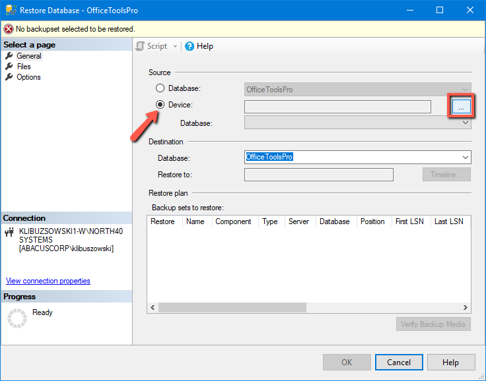Click the 'No backupset selected to be restored' message
Viewport: 486px width, 381px height.
tap(76, 29)
